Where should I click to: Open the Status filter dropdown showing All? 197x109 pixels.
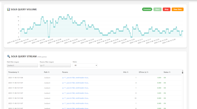(x=85, y=65)
